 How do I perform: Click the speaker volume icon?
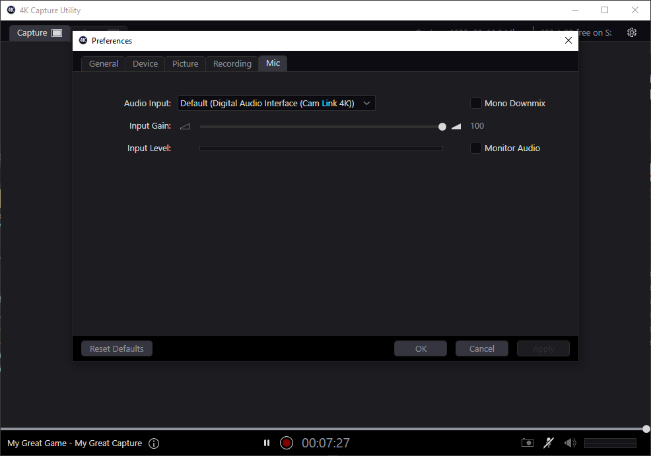pyautogui.click(x=570, y=443)
